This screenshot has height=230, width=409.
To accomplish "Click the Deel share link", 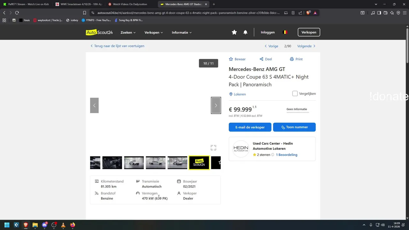I will 266,59.
